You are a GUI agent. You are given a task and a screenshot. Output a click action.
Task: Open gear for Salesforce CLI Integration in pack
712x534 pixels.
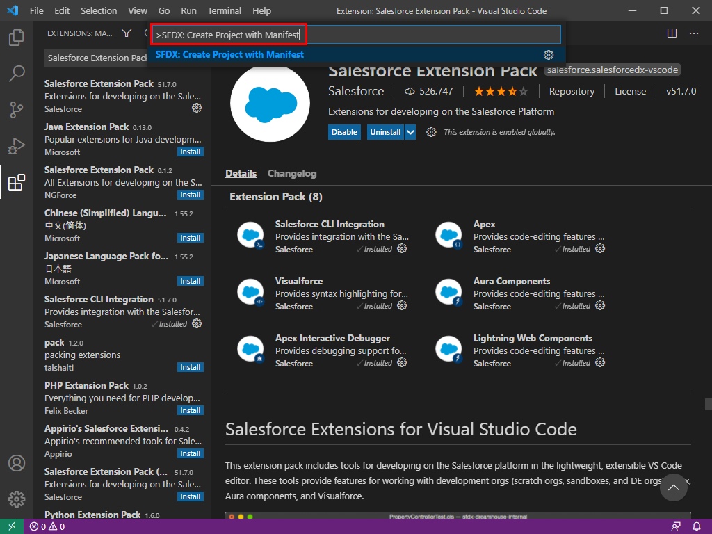(x=402, y=248)
